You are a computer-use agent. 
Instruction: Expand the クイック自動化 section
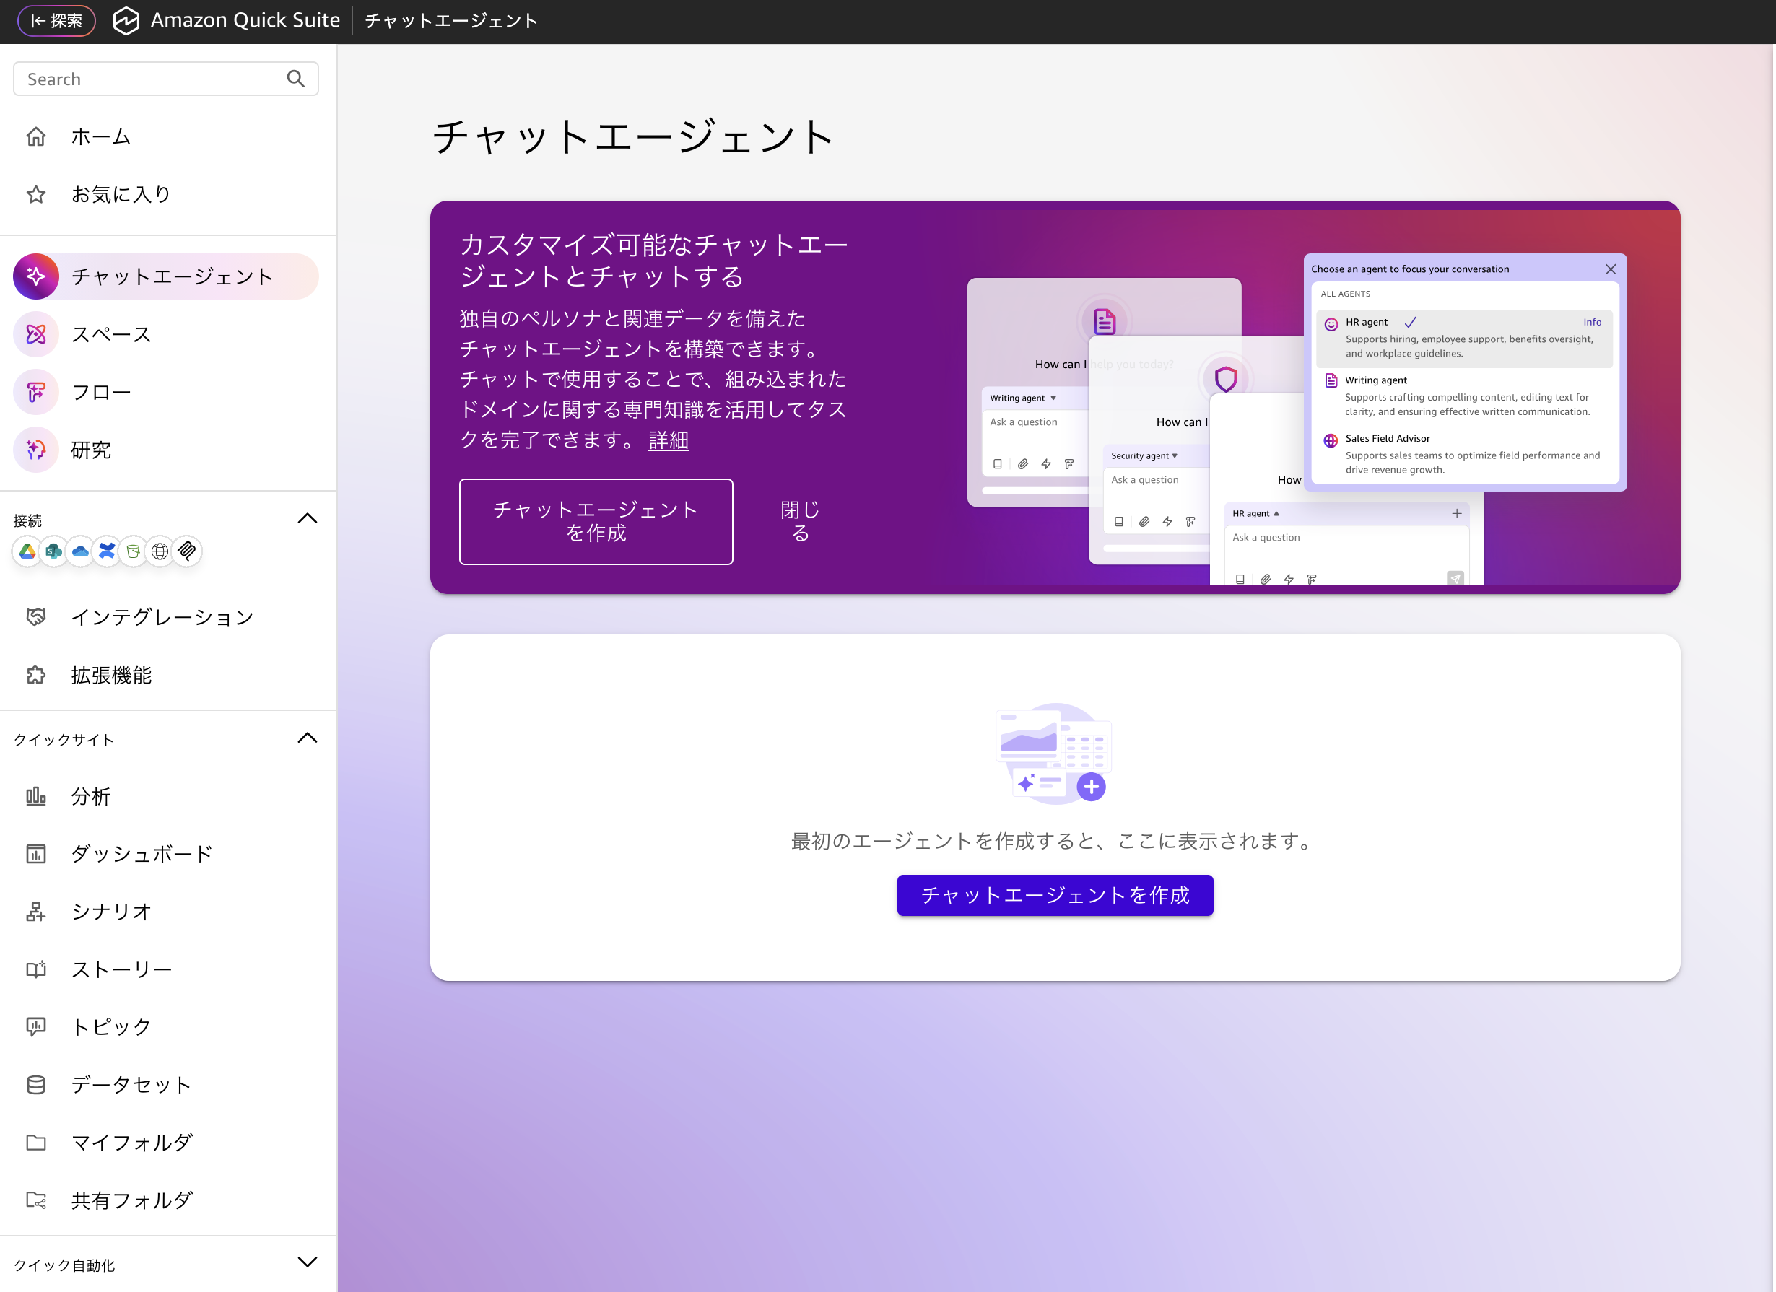click(307, 1261)
